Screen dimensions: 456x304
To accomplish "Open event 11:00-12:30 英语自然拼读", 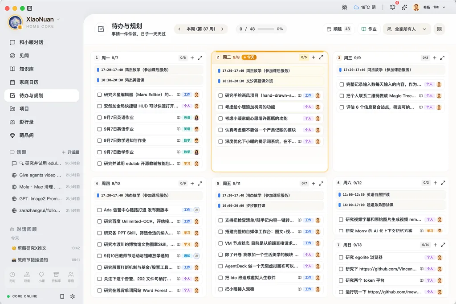I will (x=391, y=194).
